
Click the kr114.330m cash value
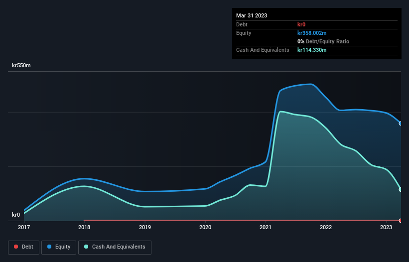pos(312,50)
